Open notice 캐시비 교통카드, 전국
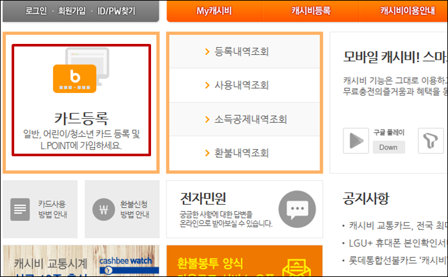The width and height of the screenshot is (448, 277). [x=398, y=226]
